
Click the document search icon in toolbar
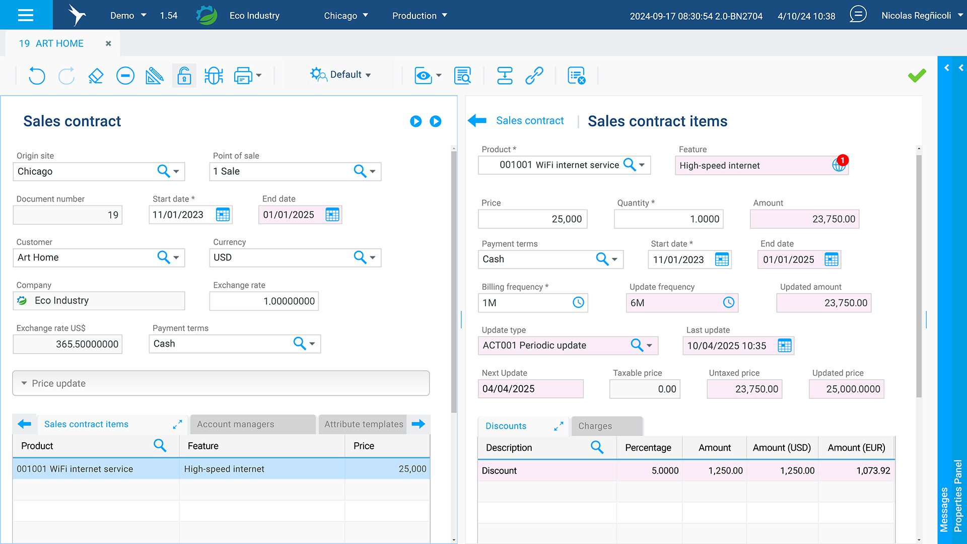click(x=462, y=76)
